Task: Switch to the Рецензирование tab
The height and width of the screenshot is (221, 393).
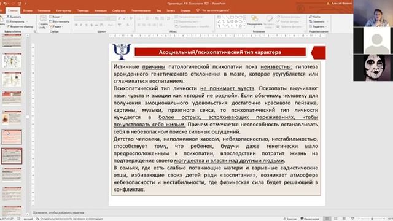Action: (x=141, y=10)
